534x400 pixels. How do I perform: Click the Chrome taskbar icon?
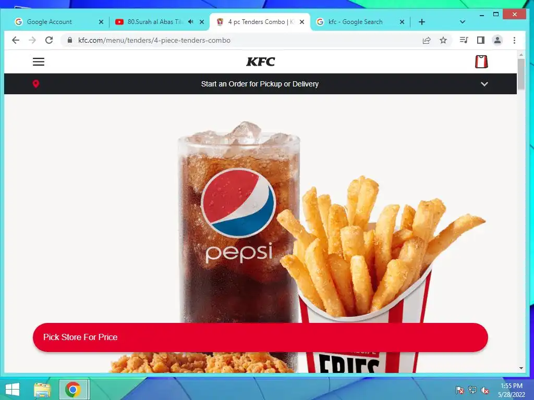(x=73, y=390)
